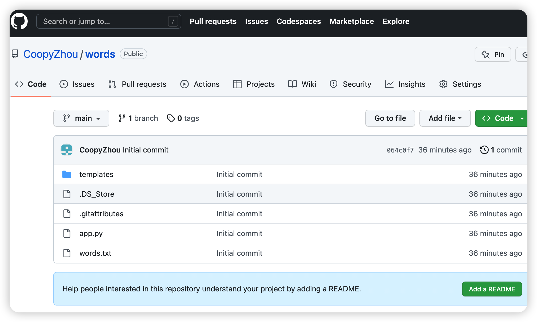Focus the Search or jump to field
This screenshot has width=537, height=322.
click(104, 21)
